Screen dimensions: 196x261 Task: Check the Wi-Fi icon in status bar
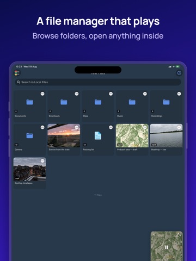174,67
